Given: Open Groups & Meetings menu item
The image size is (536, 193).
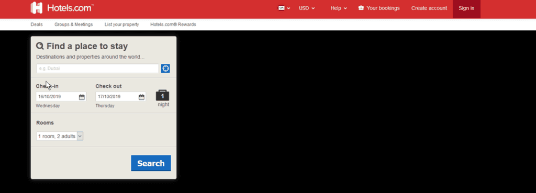Looking at the screenshot, I should (x=73, y=25).
